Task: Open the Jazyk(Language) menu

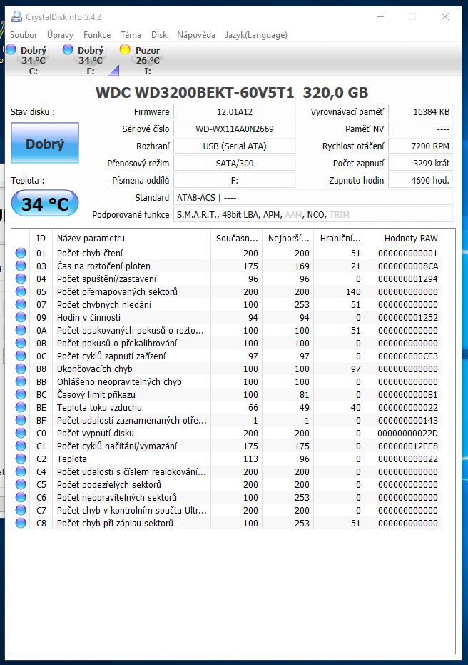Action: coord(256,35)
